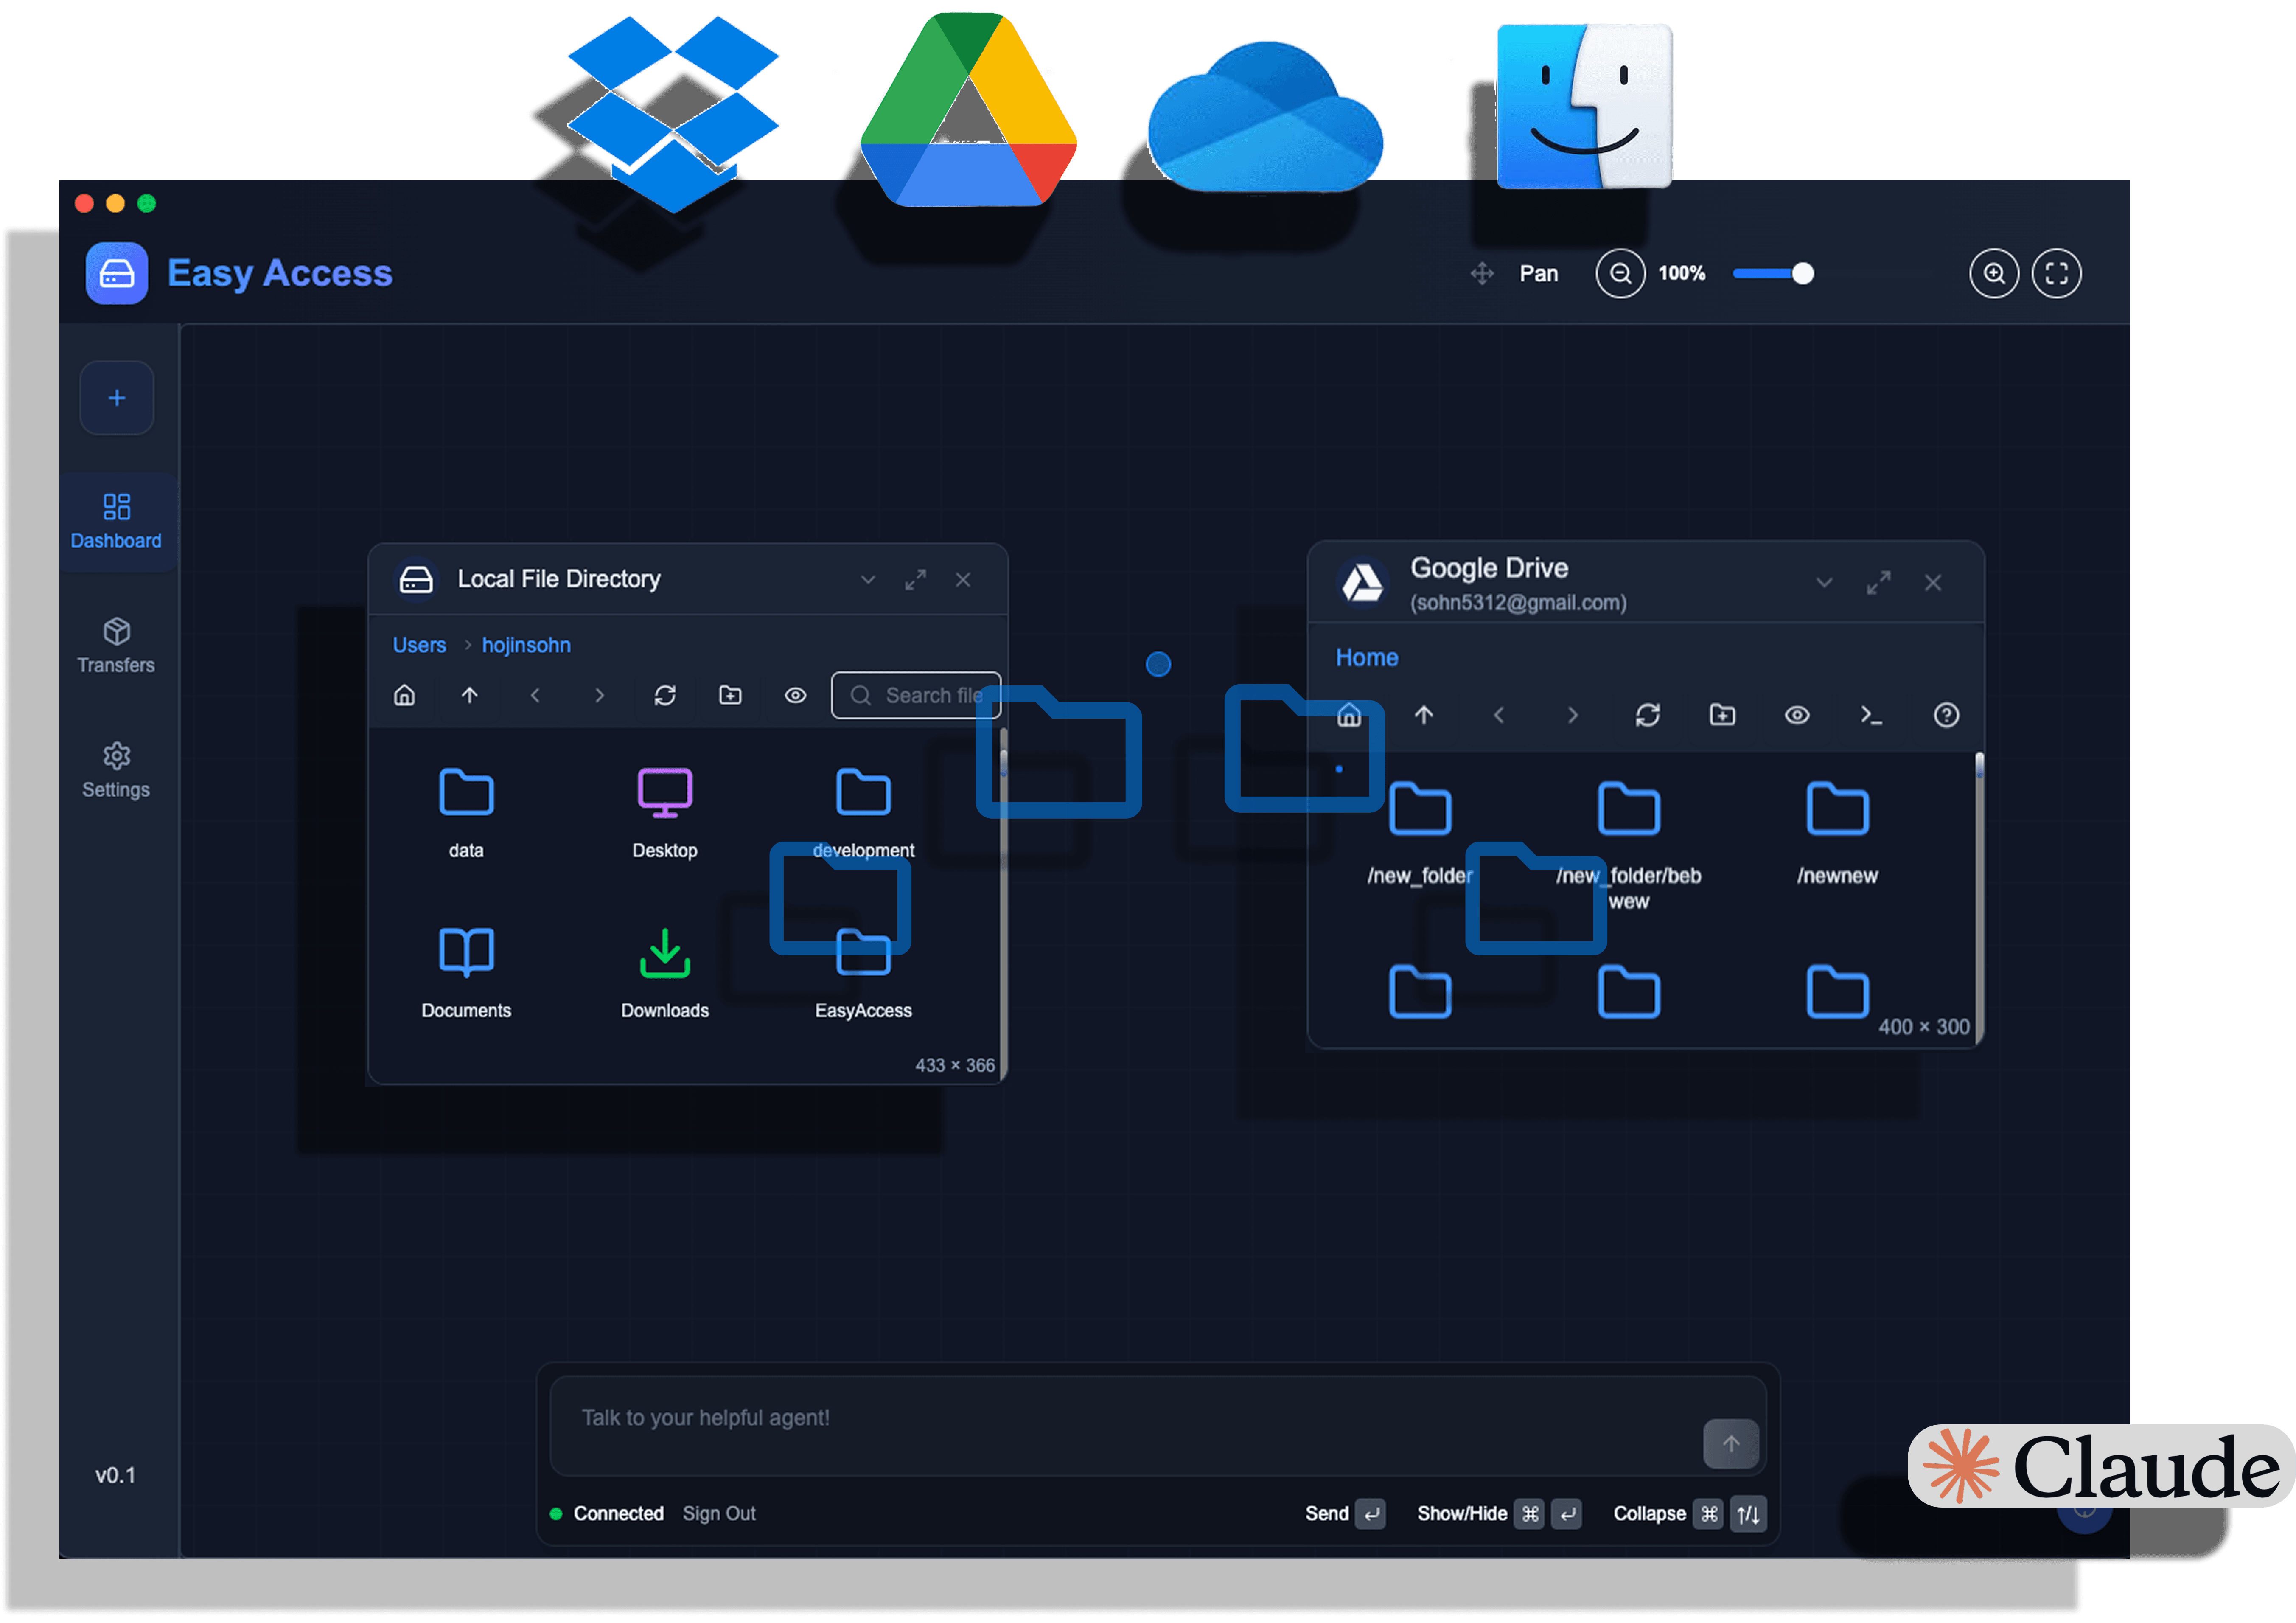
Task: Create new folder in Google Drive
Action: 1722,715
